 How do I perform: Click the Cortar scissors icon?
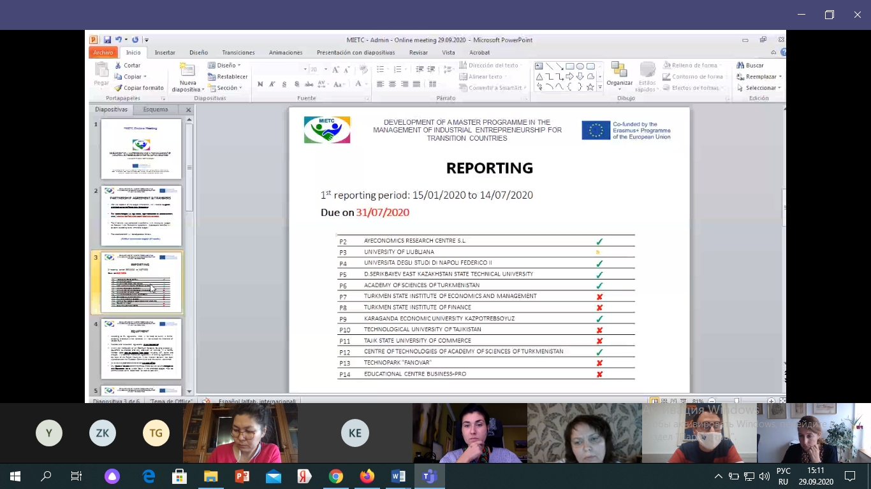coord(118,66)
